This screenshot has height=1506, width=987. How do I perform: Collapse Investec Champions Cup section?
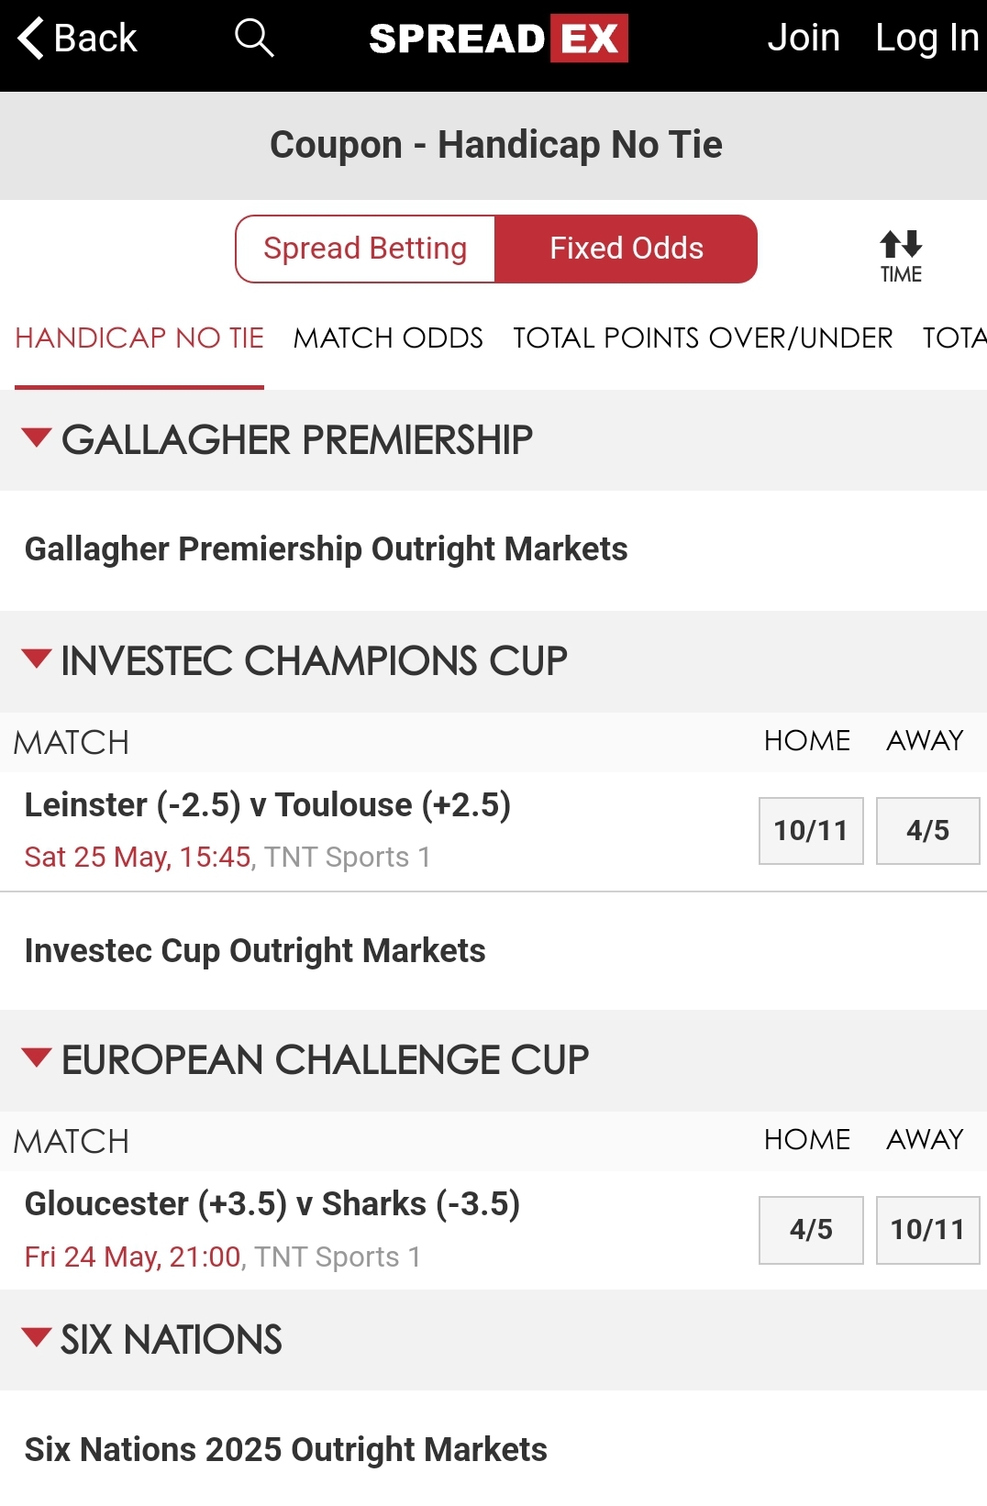pos(37,659)
